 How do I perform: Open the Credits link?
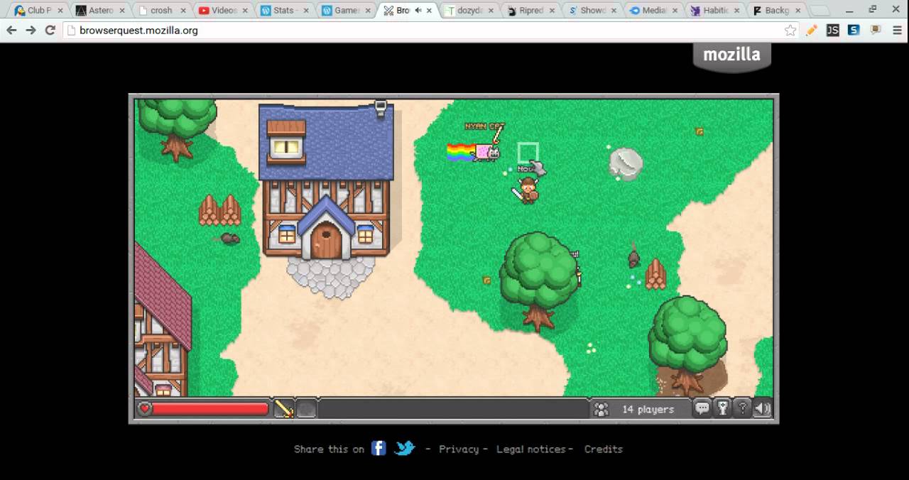[604, 449]
